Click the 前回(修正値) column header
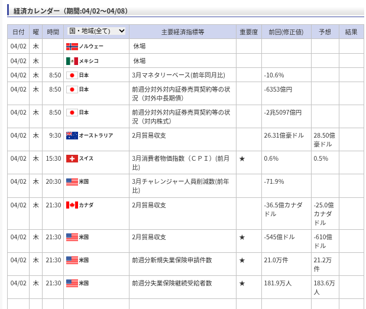This screenshot has width=366, height=309. tap(286, 32)
